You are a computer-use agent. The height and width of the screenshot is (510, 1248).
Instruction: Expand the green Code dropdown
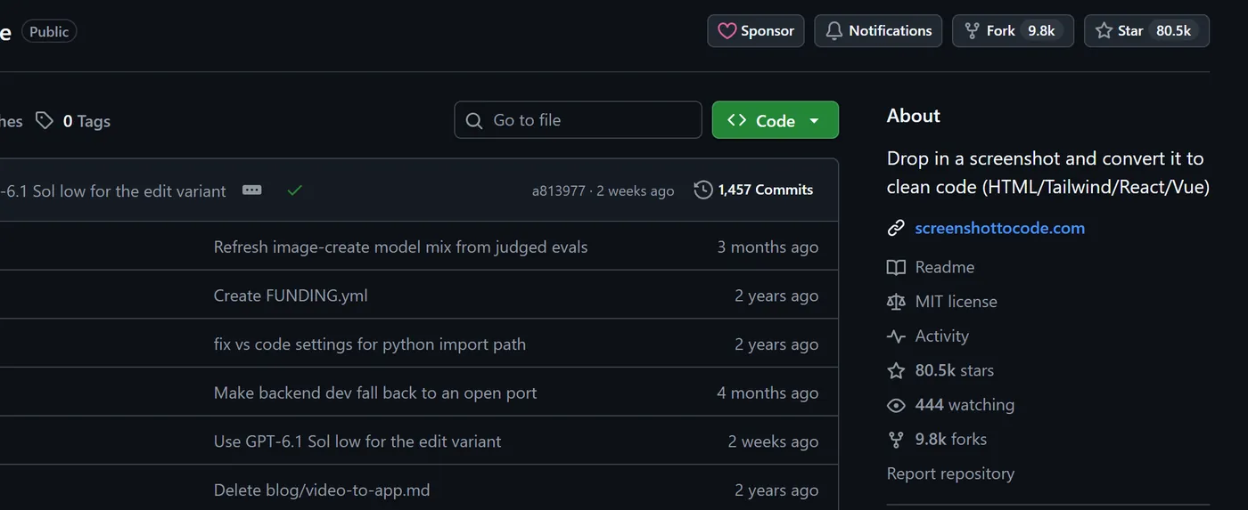[776, 120]
